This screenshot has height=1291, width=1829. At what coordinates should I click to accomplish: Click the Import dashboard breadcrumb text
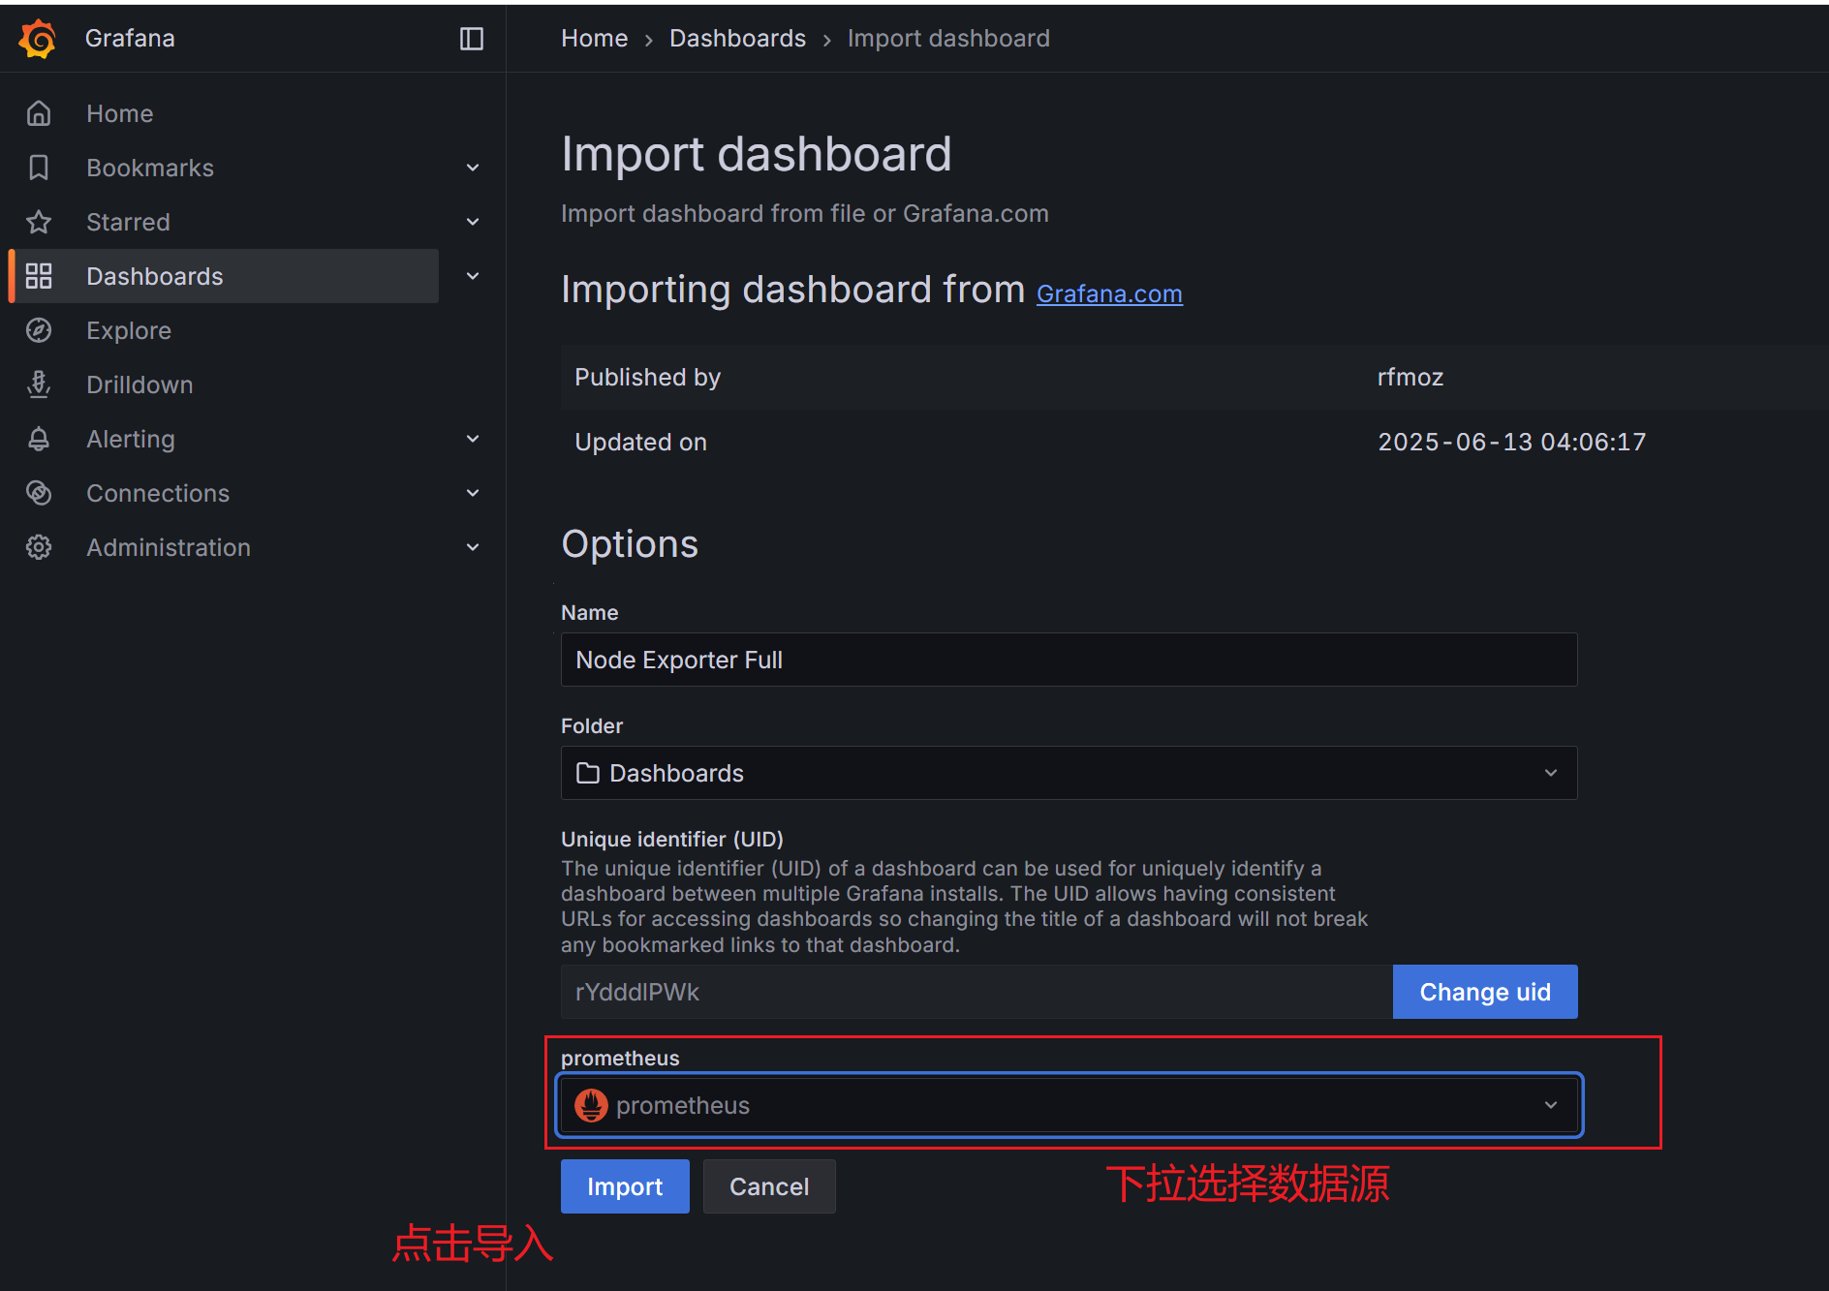tap(948, 39)
